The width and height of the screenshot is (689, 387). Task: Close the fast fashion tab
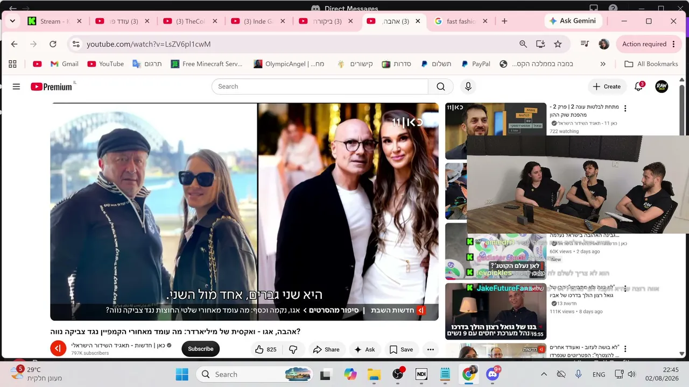click(x=485, y=21)
